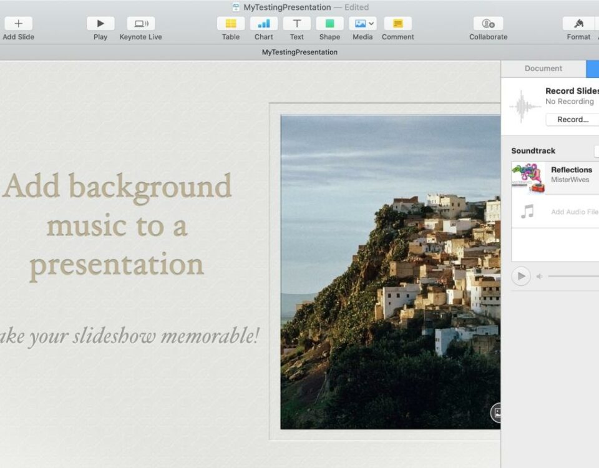Click the image placeholder replace icon

point(496,412)
